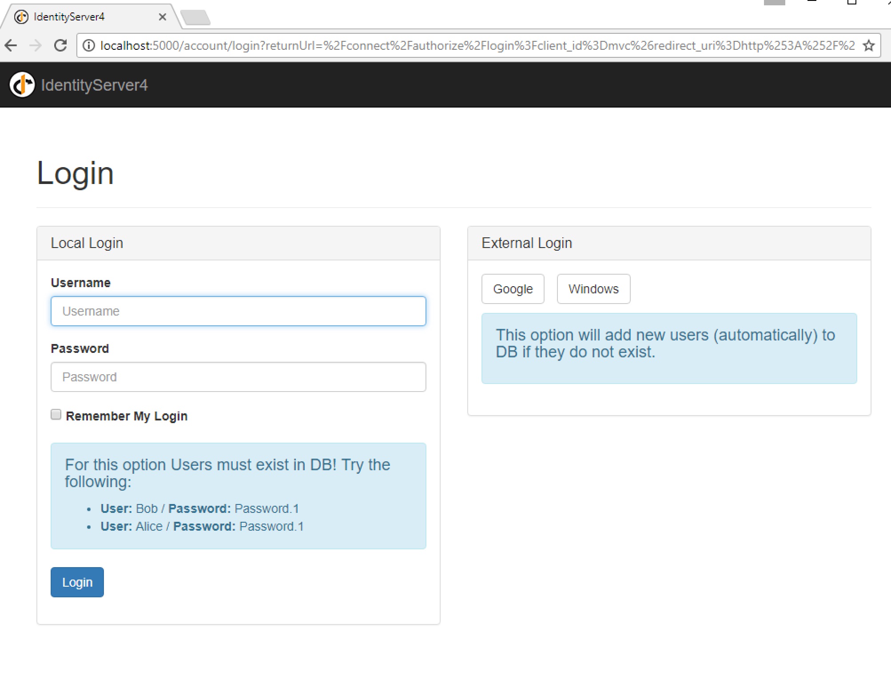Focus the Password input field
Screen dimensions: 891x696
(x=238, y=377)
